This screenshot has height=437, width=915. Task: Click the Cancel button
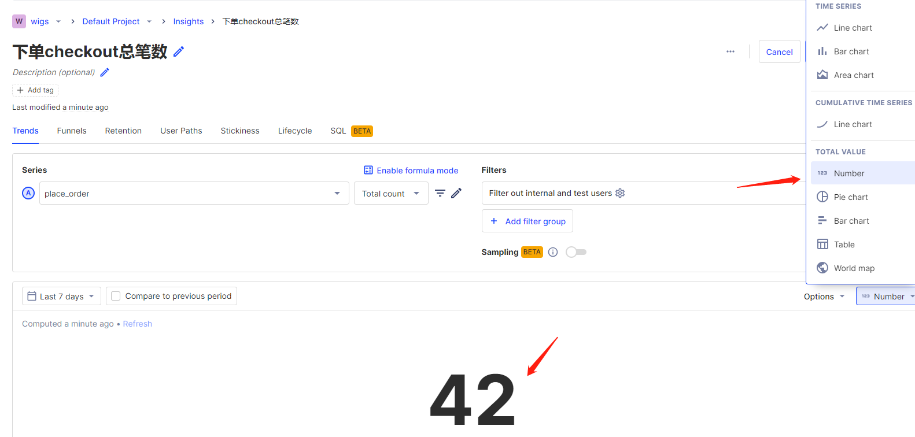[779, 51]
